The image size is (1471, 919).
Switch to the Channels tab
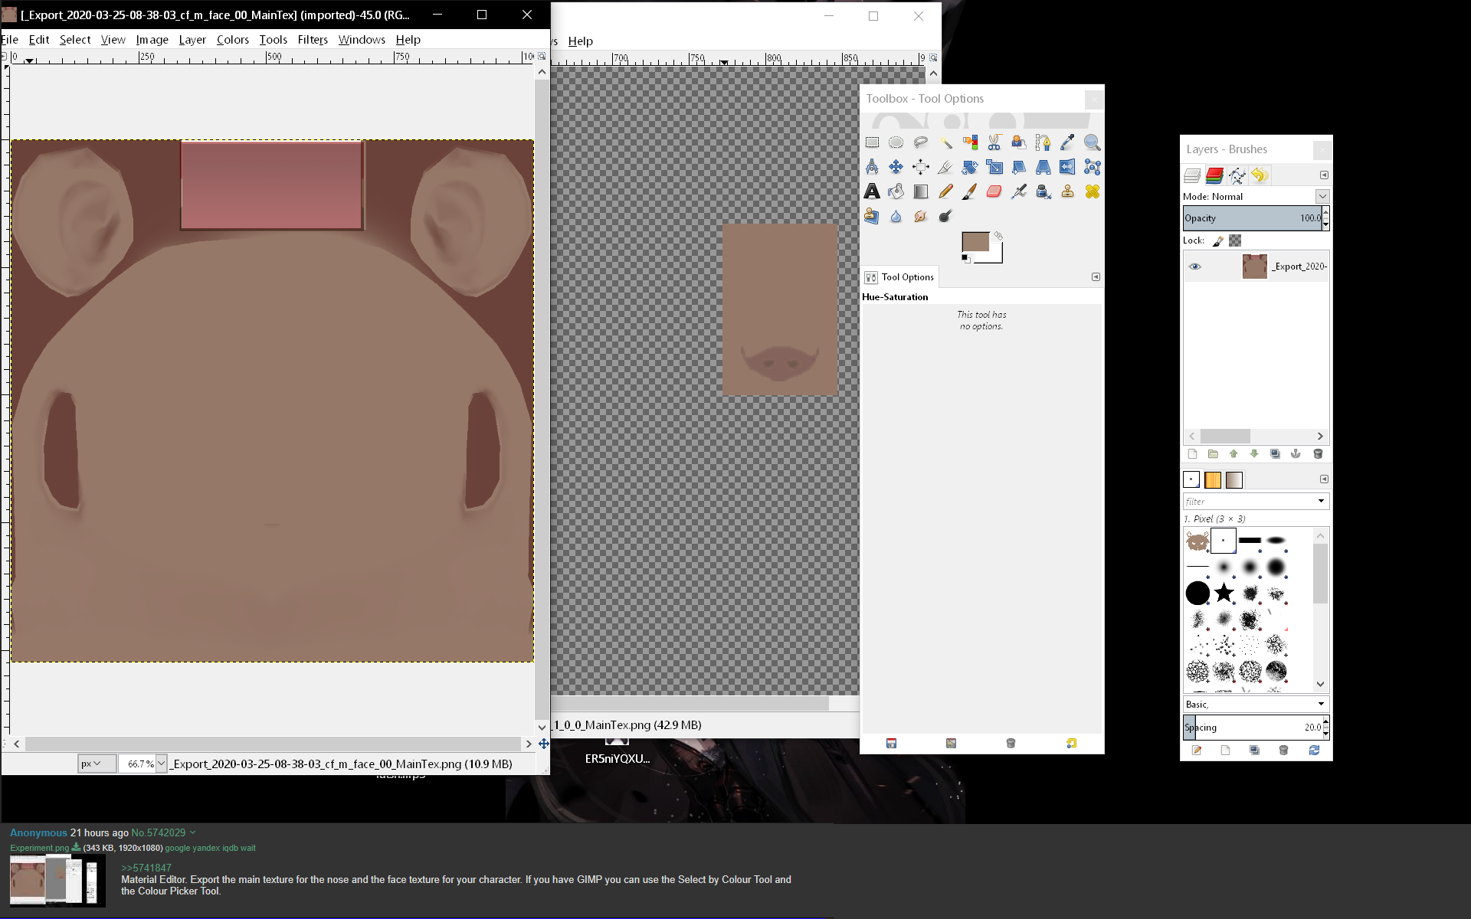[x=1214, y=175]
